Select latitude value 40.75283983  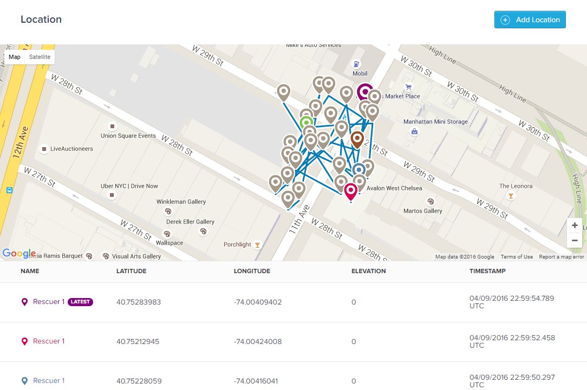139,302
